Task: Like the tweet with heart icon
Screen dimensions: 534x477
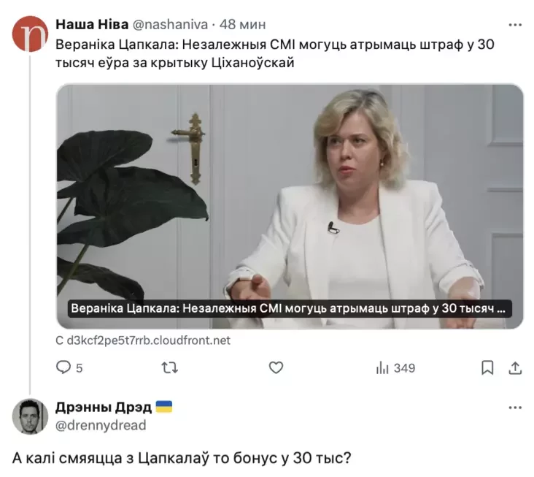Action: (276, 367)
